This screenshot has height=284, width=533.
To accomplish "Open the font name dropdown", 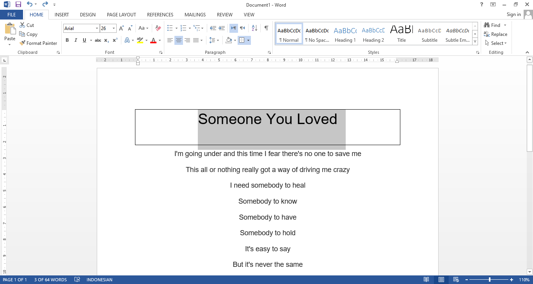I will point(97,28).
